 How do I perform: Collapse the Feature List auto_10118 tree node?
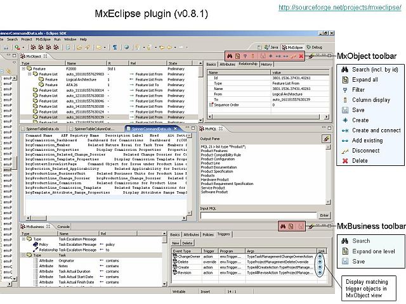click(x=30, y=74)
